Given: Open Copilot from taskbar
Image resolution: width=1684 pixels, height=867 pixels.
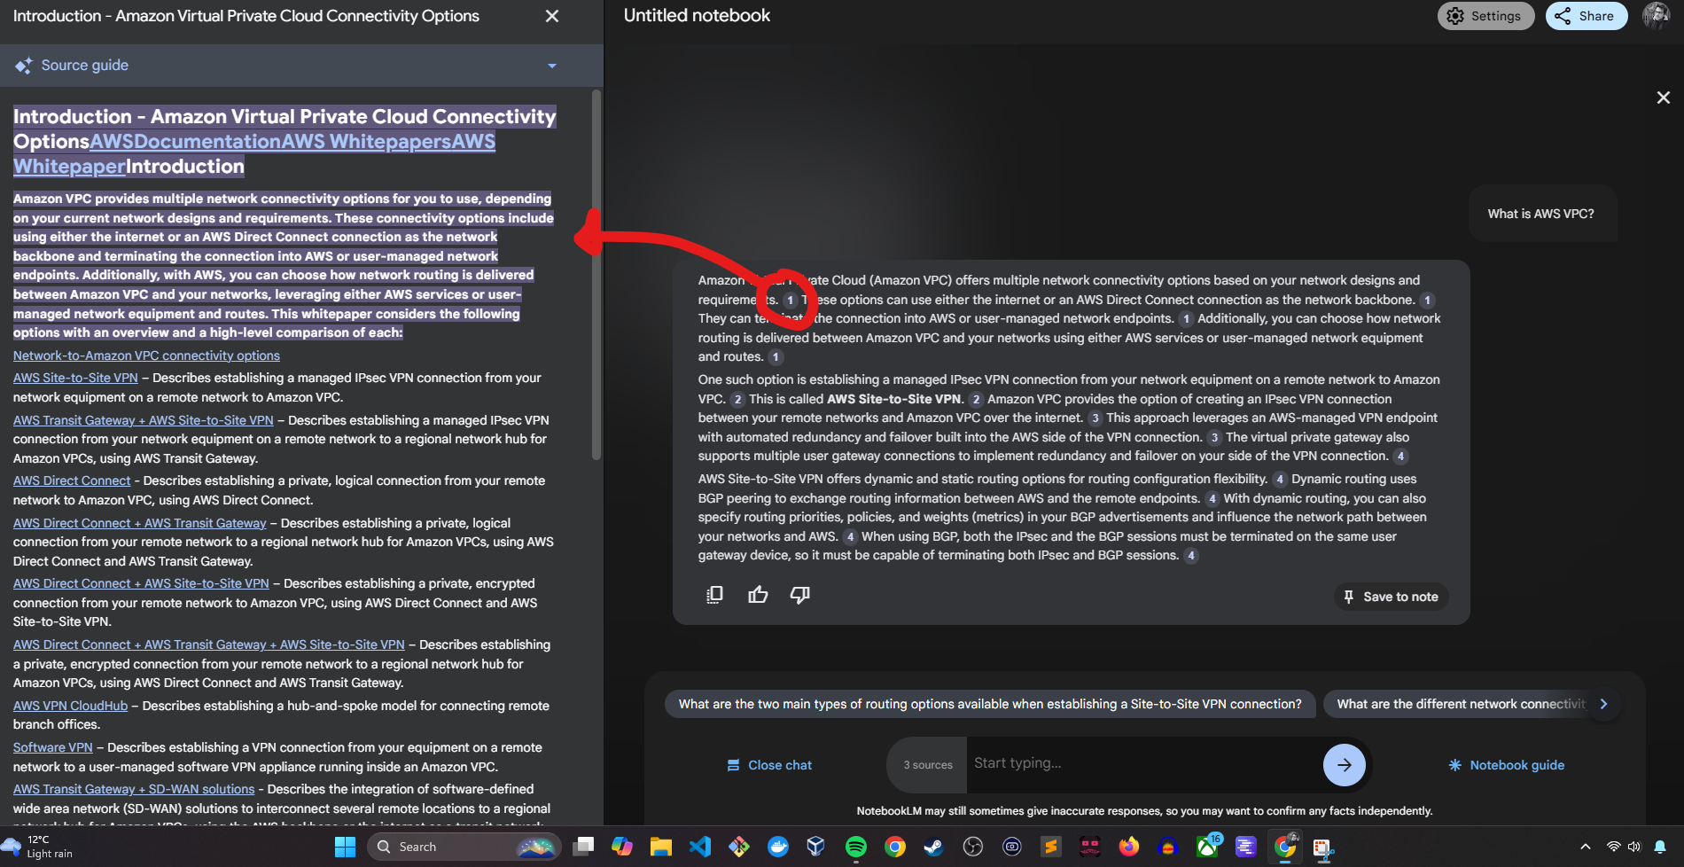Looking at the screenshot, I should coord(622,847).
